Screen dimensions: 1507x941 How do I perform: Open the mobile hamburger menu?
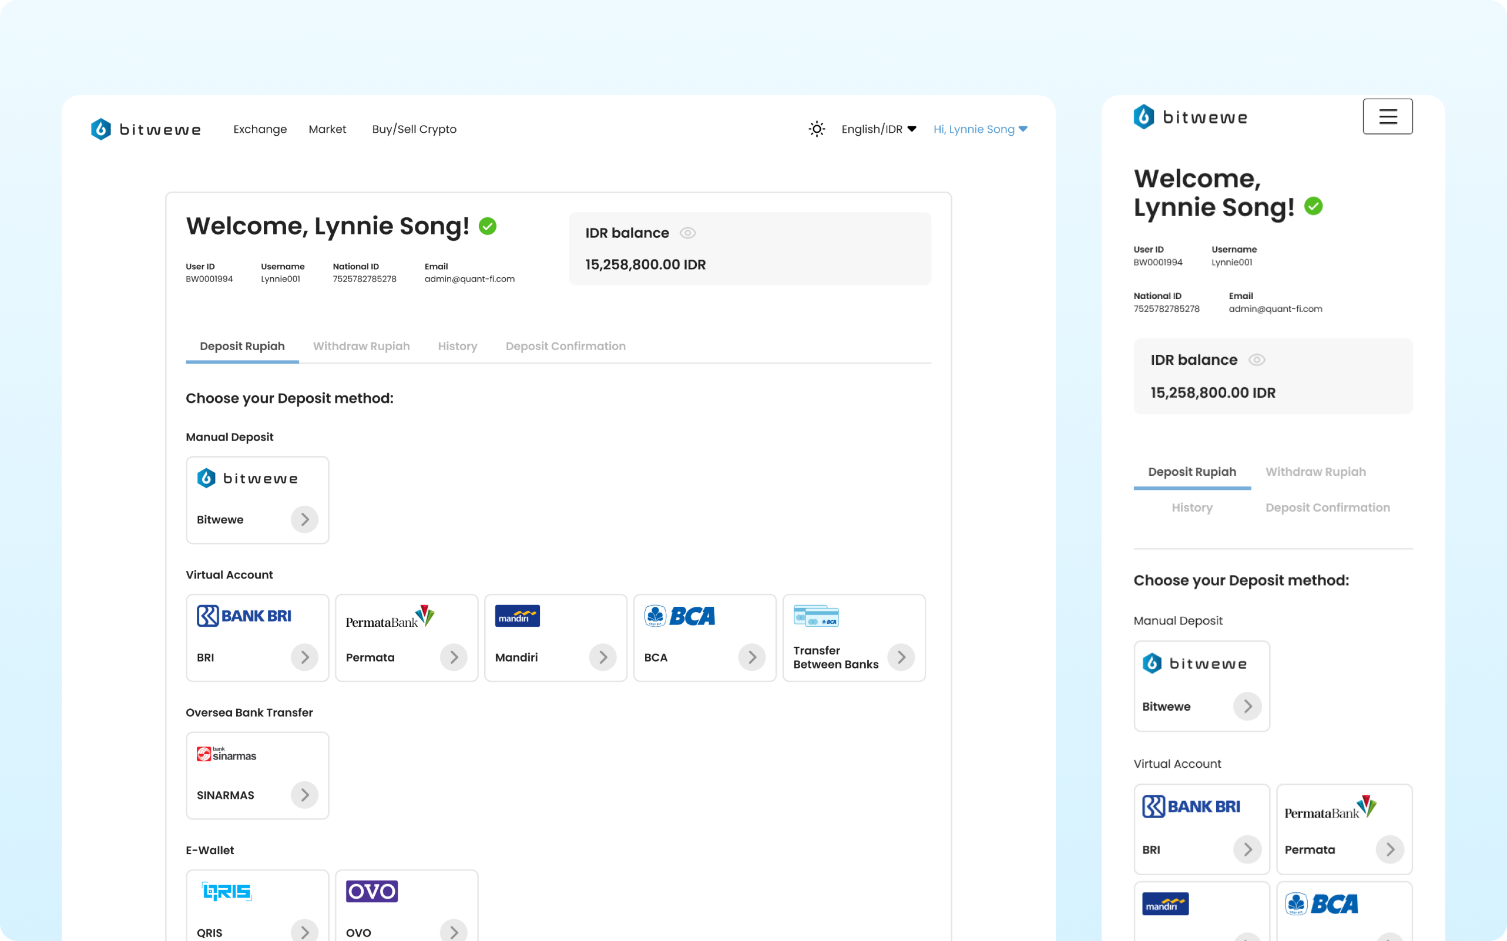1387,116
